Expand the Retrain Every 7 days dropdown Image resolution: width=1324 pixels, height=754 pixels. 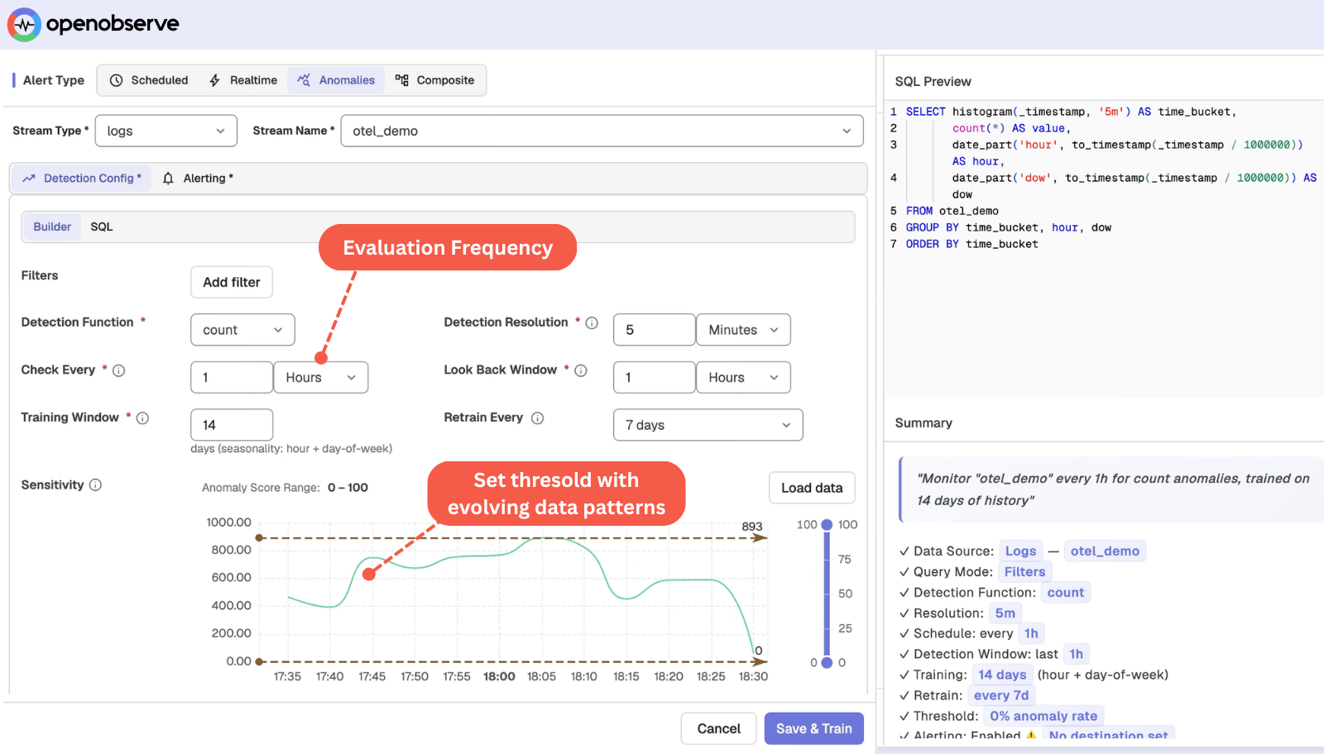coord(708,425)
